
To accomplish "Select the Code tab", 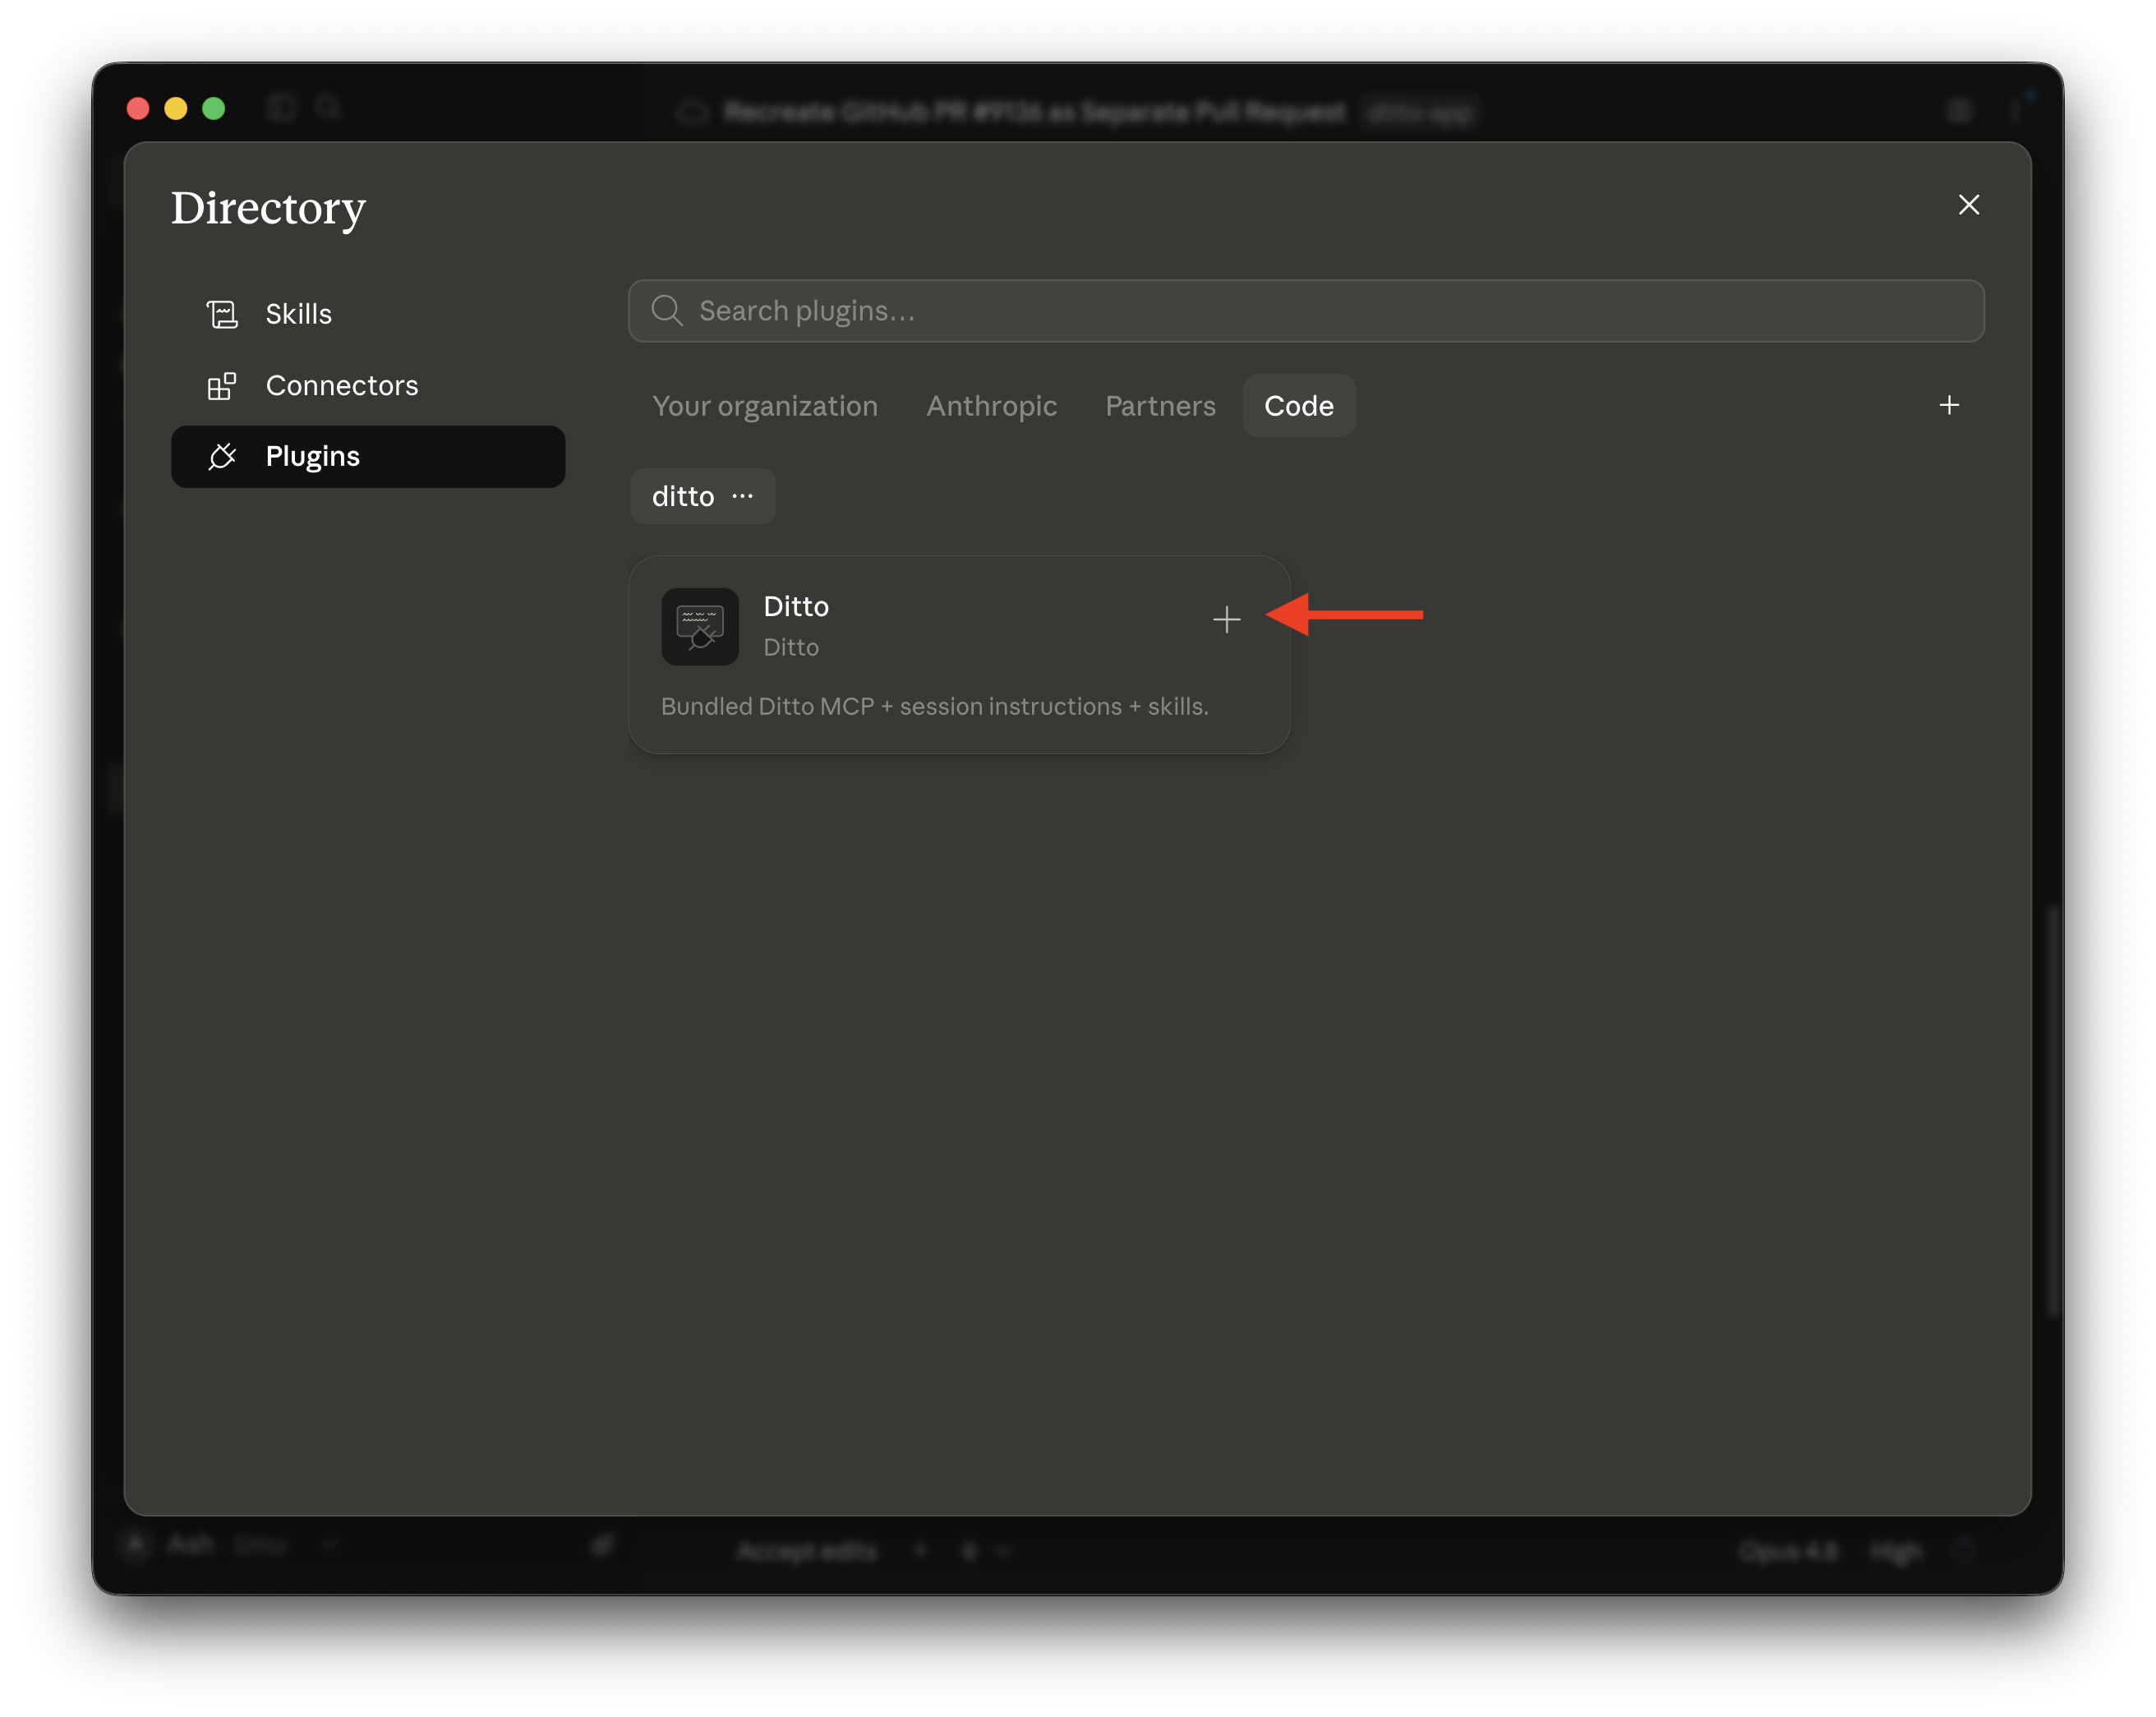I will coord(1298,405).
